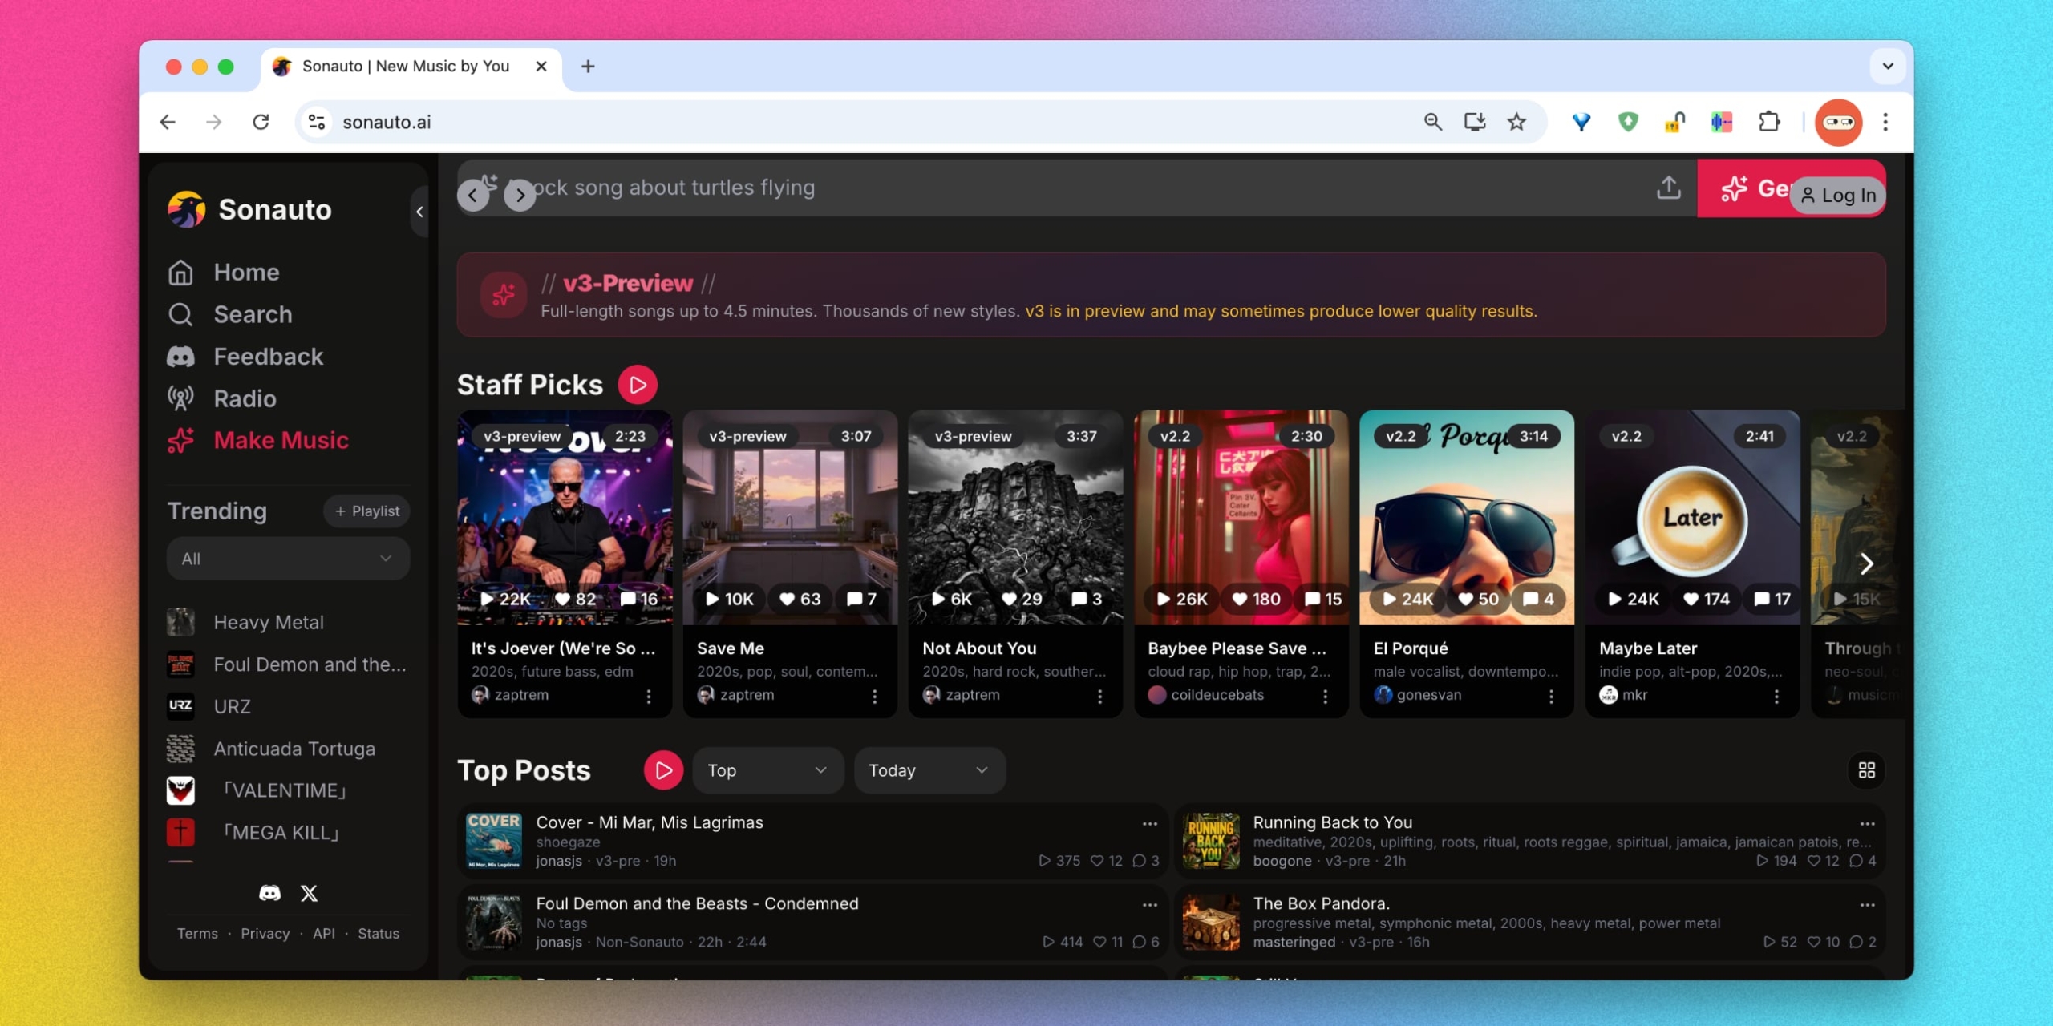Bookmark this page with star icon
The width and height of the screenshot is (2053, 1026).
1516,122
